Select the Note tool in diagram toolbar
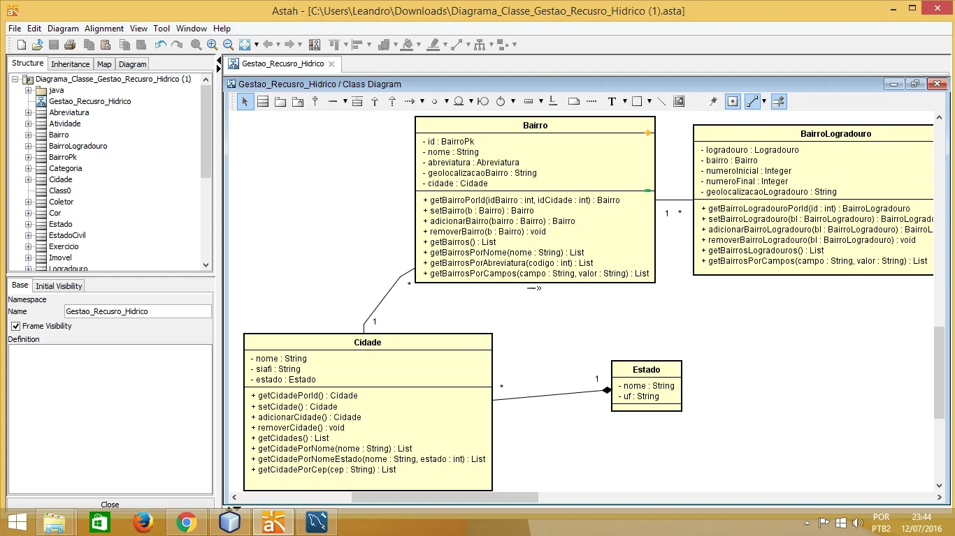Viewport: 955px width, 536px height. click(574, 102)
